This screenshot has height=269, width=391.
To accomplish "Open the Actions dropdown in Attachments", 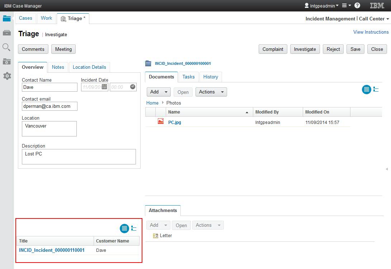I will coord(208,225).
